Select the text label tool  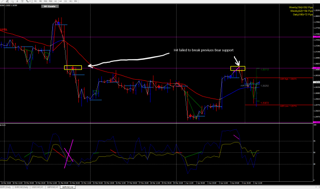pos(22,1)
